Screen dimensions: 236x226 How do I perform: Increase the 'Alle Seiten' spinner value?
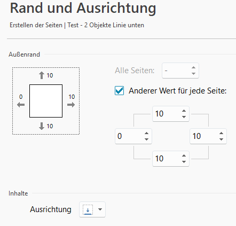[x=193, y=67]
